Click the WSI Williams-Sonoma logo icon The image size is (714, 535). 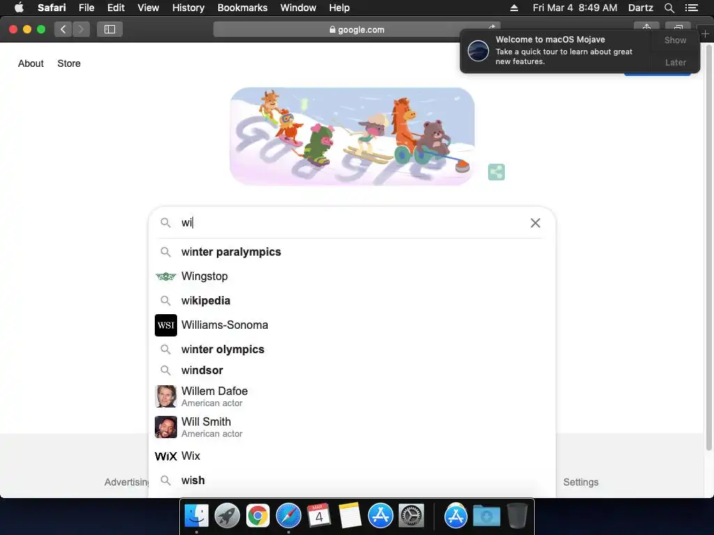point(166,325)
